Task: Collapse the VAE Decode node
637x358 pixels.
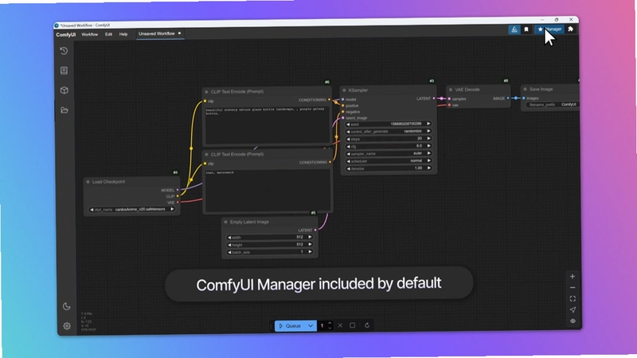Action: (x=451, y=90)
